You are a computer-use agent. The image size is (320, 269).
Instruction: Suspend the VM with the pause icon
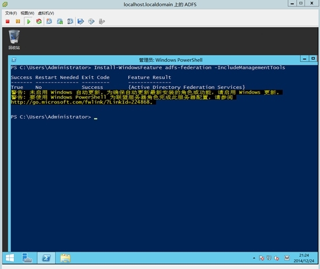pos(18,21)
